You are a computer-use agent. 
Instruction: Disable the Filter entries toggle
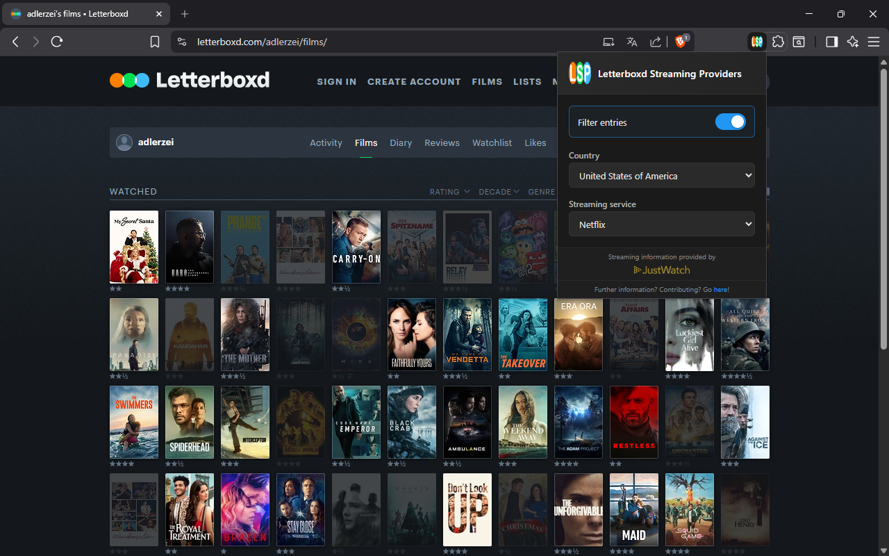click(x=730, y=121)
